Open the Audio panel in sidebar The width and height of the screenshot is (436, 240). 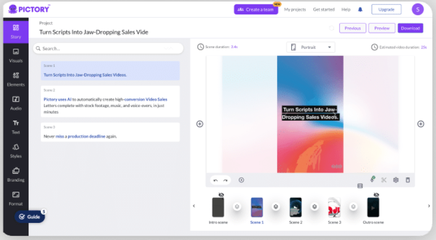tap(16, 103)
